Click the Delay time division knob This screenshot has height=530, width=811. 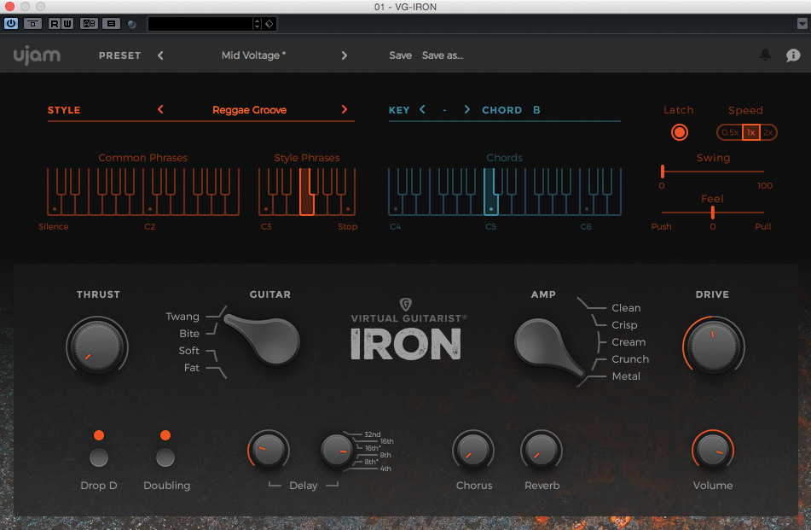pos(337,450)
